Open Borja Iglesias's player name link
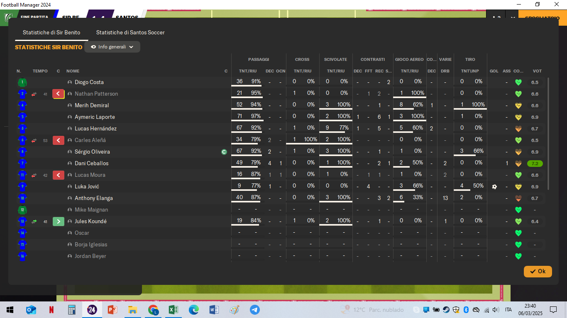The width and height of the screenshot is (567, 318). pos(91,245)
